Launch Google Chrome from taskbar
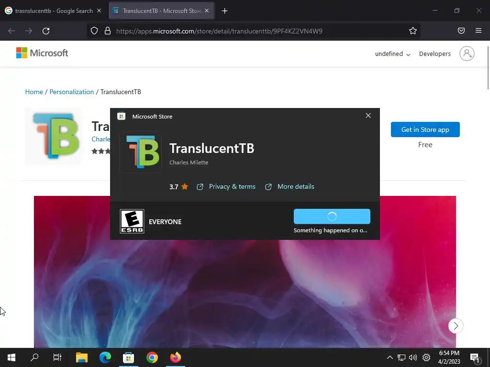 pyautogui.click(x=152, y=357)
